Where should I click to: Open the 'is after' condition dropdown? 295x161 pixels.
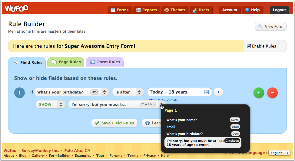[x=128, y=92]
